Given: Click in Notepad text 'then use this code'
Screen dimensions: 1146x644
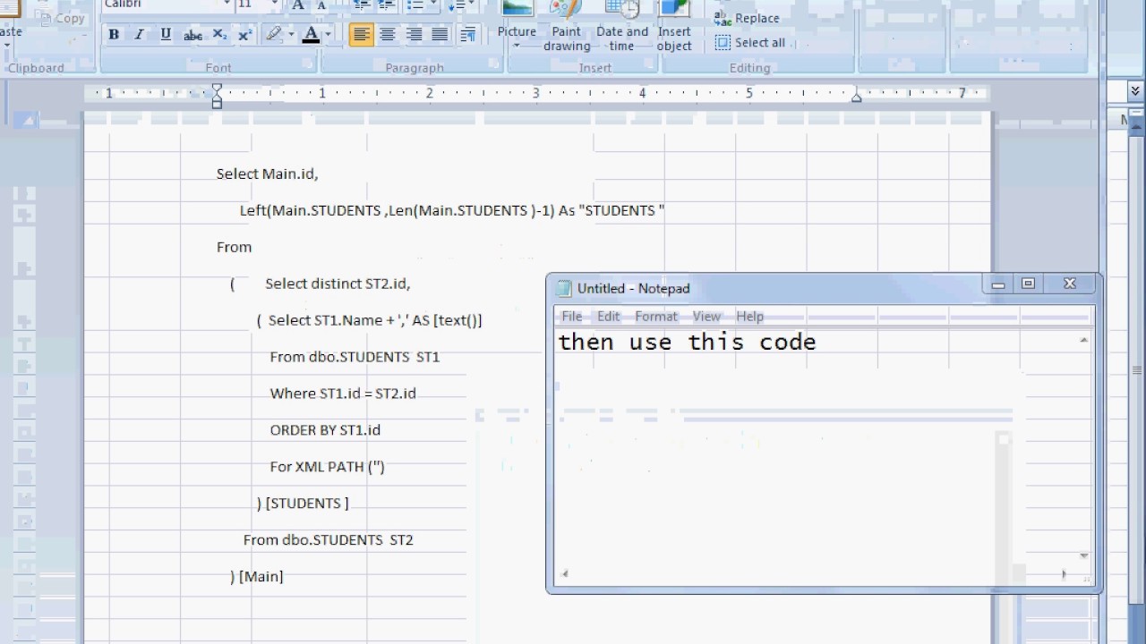Looking at the screenshot, I should tap(687, 342).
